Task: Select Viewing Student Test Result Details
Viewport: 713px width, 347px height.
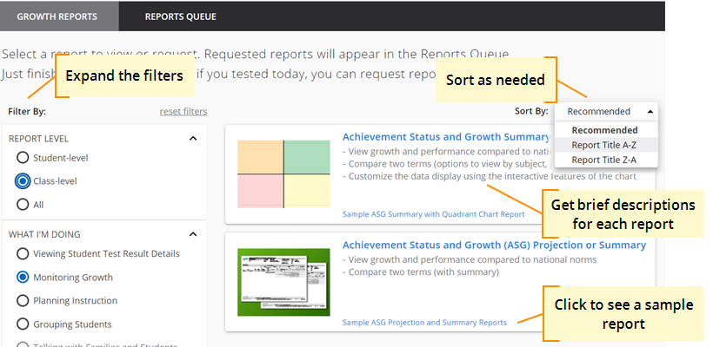Action: click(23, 254)
